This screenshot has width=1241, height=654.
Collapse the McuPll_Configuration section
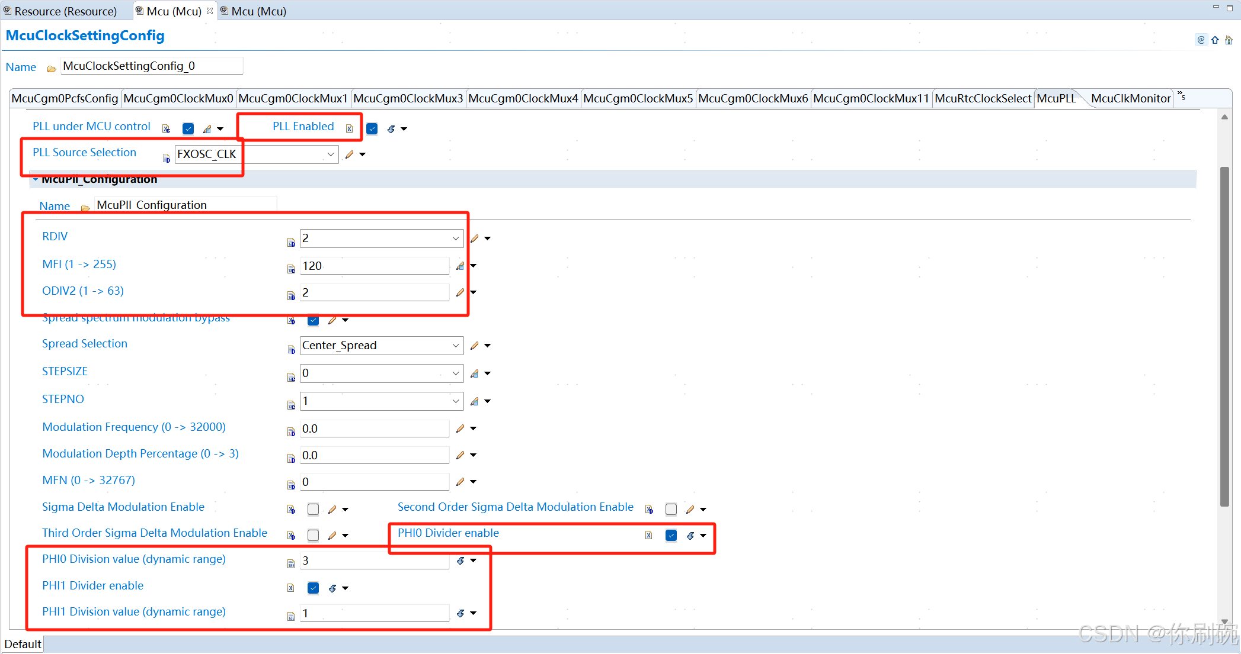click(x=36, y=179)
